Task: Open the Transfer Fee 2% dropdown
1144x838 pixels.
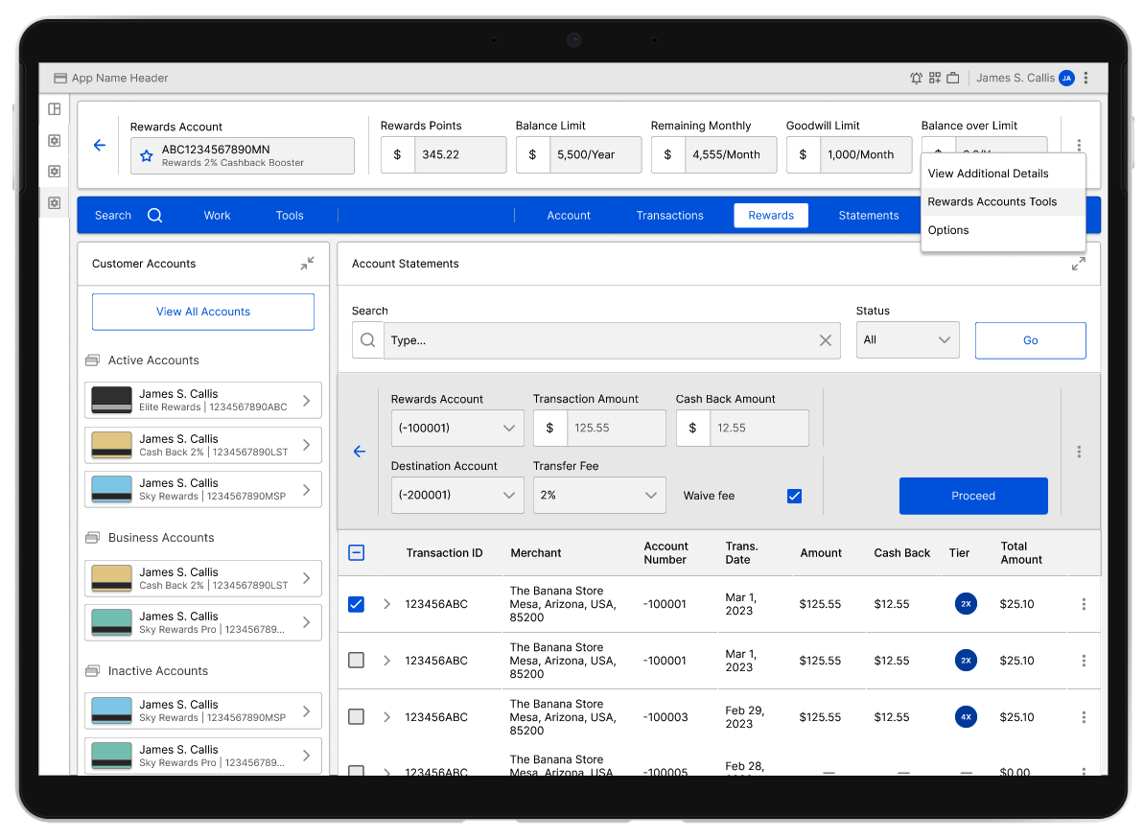Action: click(x=599, y=496)
